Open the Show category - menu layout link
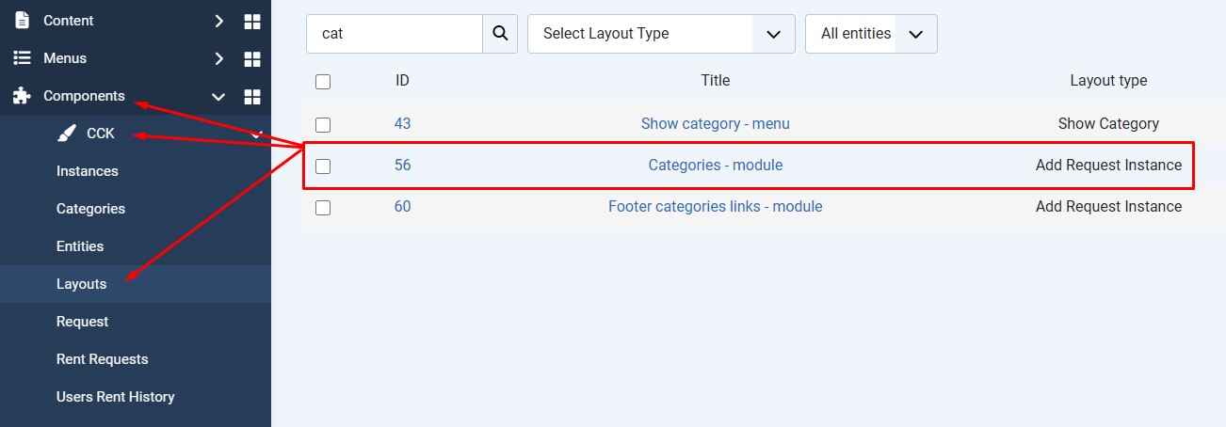This screenshot has width=1226, height=427. click(715, 124)
